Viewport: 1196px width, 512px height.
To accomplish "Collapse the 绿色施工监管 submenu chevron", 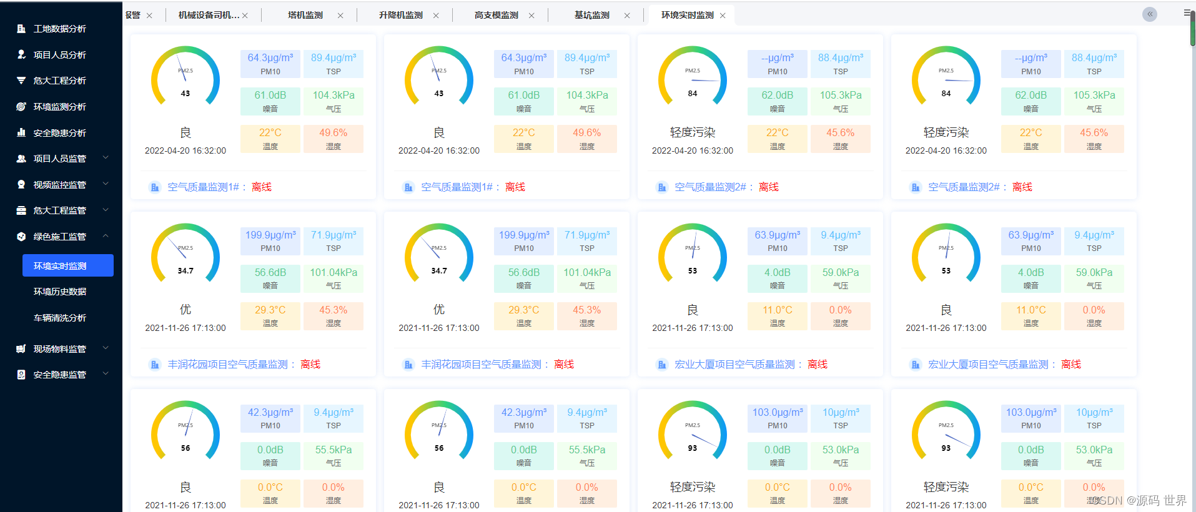I will point(106,236).
